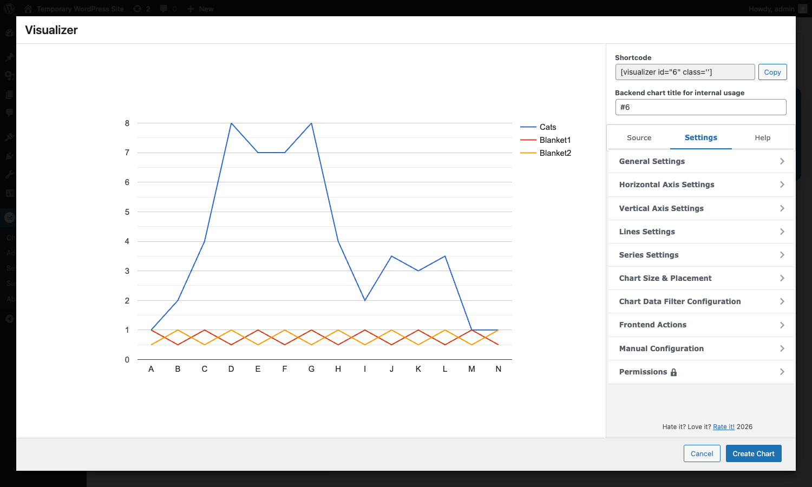Image resolution: width=812 pixels, height=487 pixels.
Task: Open the Help tab
Action: (762, 137)
